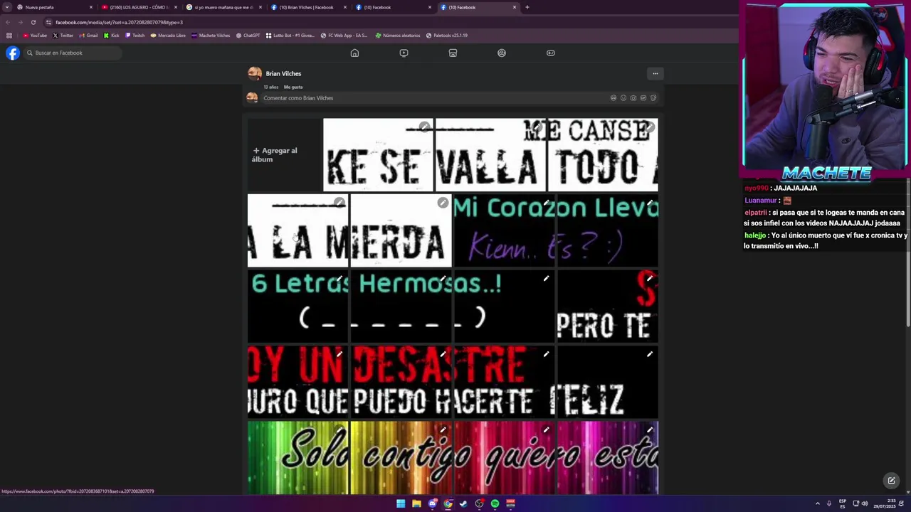
Task: Click 'Me gusta' under Brian Vilches
Action: pyautogui.click(x=293, y=87)
